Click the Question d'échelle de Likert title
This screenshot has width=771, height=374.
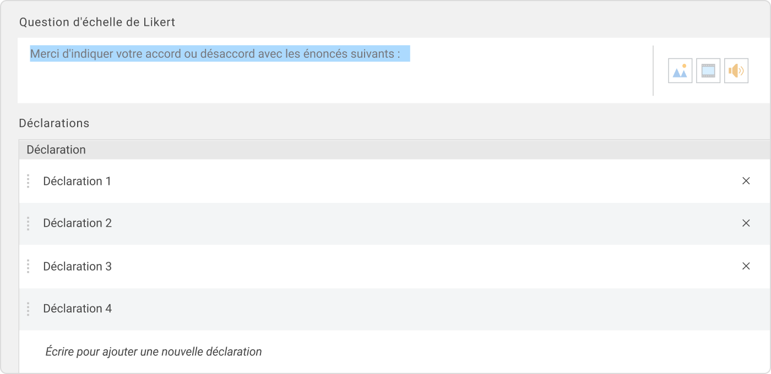[97, 22]
